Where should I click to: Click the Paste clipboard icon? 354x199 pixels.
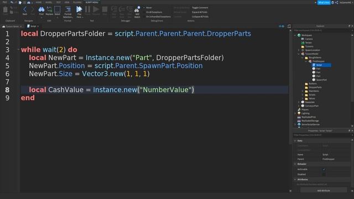[x=5, y=10]
